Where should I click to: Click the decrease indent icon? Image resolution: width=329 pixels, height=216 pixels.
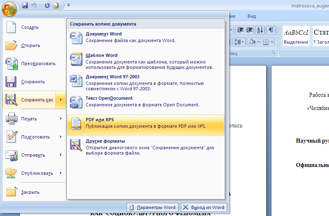[x=240, y=30]
